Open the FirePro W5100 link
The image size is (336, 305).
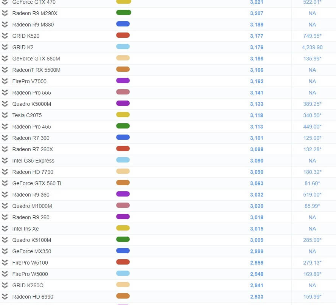click(30, 263)
